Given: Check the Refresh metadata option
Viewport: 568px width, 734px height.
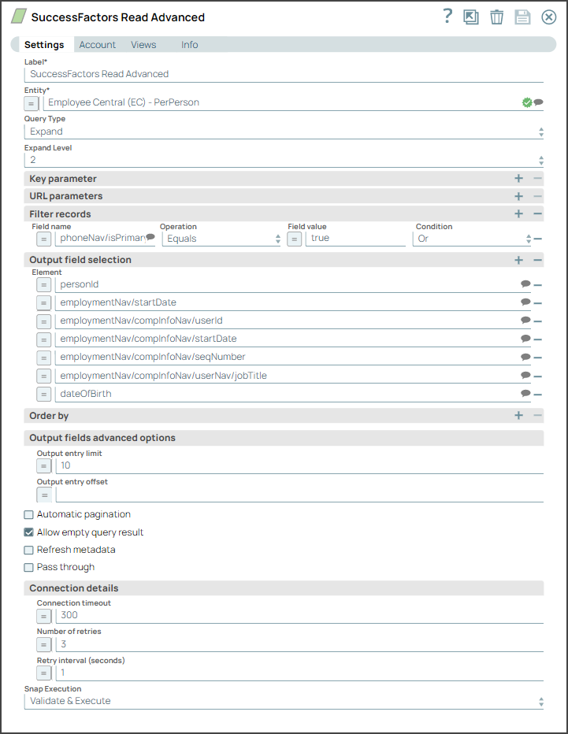Looking at the screenshot, I should coord(28,550).
